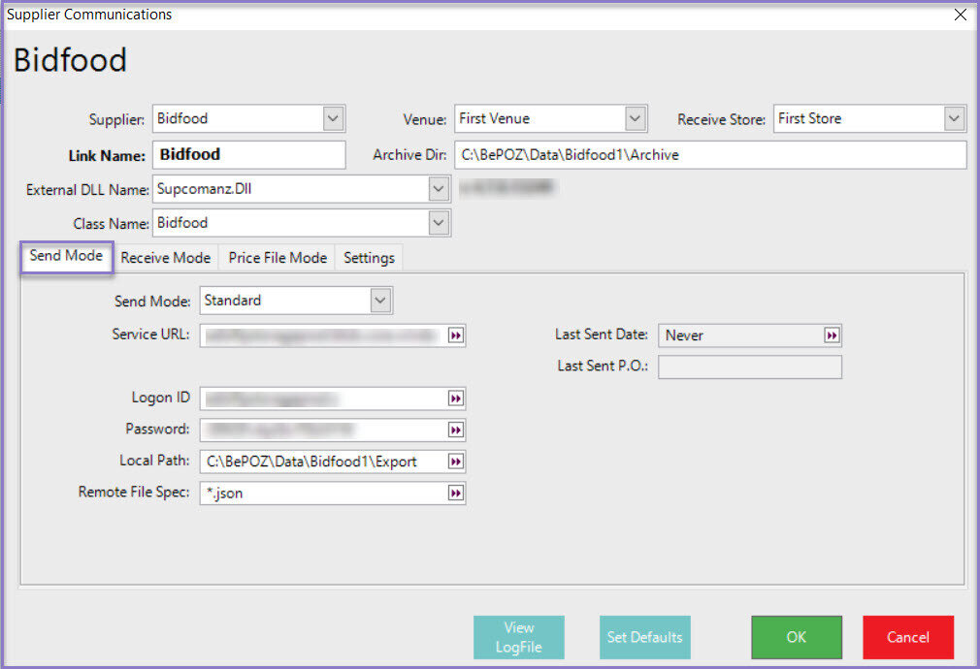Screen dimensions: 980x669
Task: Click the Logon ID input field
Action: [x=333, y=398]
